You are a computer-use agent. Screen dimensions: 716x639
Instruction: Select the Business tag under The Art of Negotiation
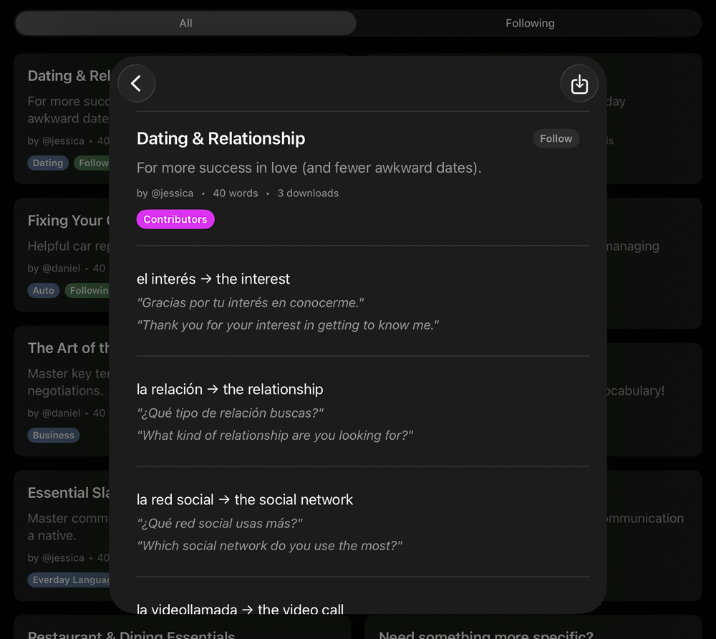[x=53, y=435]
